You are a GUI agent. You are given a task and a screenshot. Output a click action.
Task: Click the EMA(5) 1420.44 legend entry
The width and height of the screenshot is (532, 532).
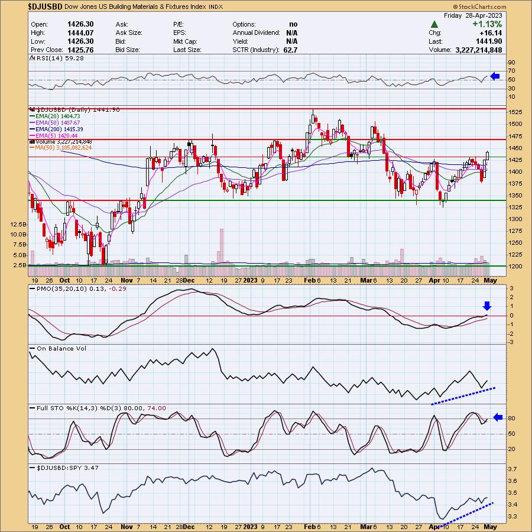(x=54, y=136)
